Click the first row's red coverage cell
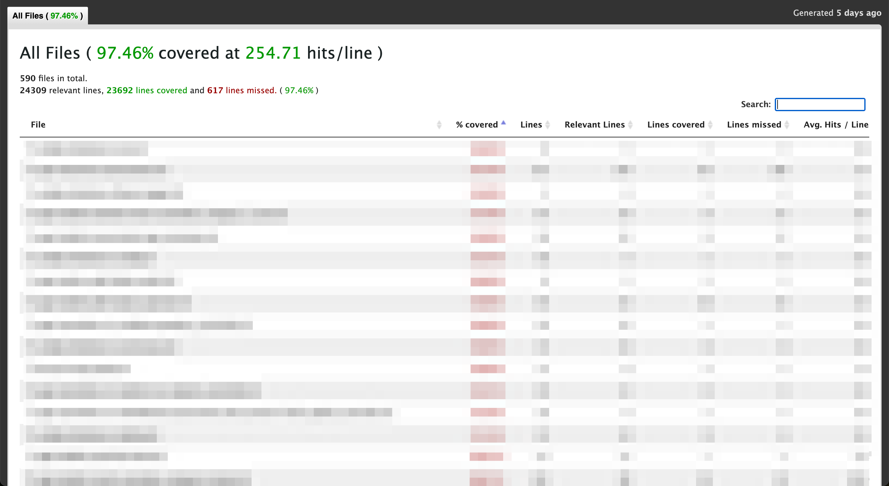889x486 pixels. tap(487, 149)
